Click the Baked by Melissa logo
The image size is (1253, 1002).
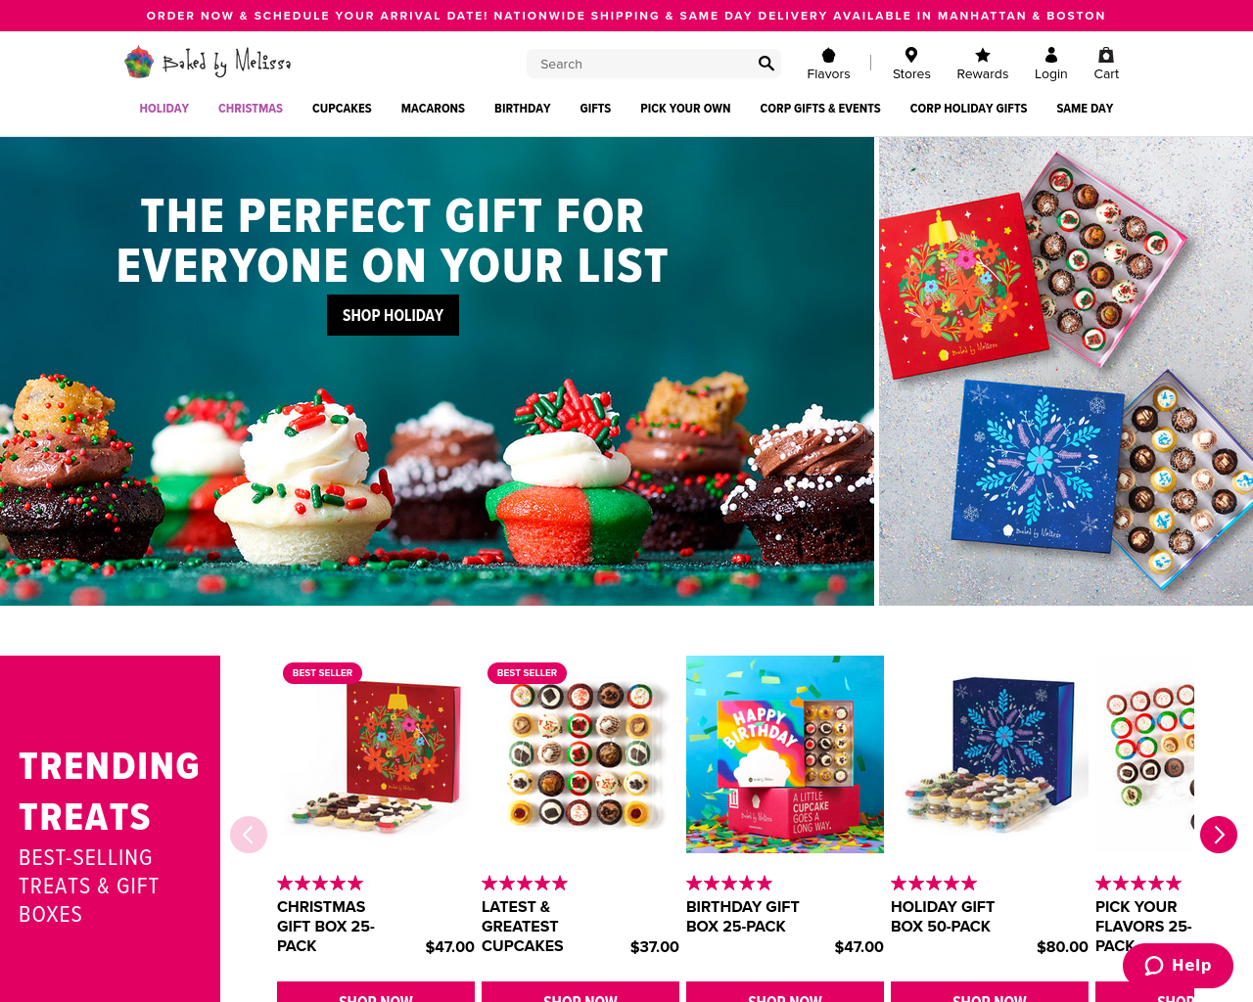(x=208, y=63)
